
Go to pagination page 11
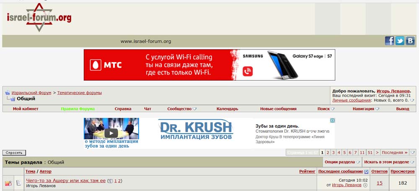[362, 152]
